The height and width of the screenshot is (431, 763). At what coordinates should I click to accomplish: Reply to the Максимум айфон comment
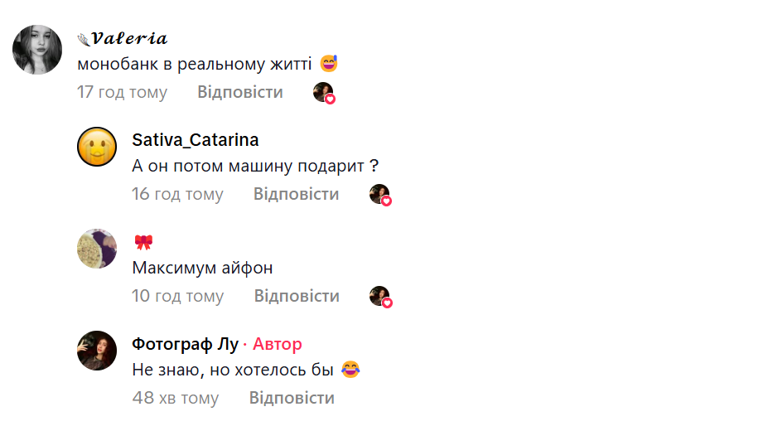click(297, 296)
